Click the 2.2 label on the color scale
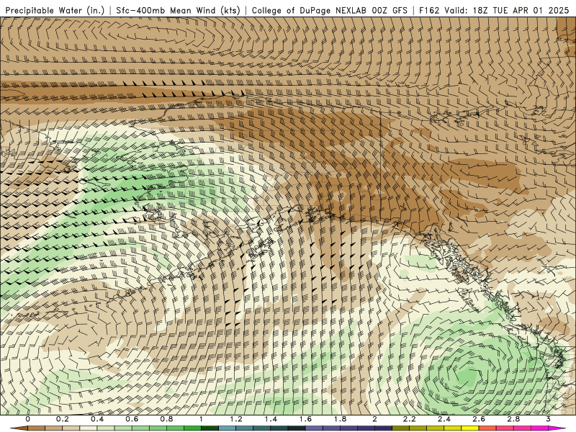576x432 pixels. (x=410, y=419)
